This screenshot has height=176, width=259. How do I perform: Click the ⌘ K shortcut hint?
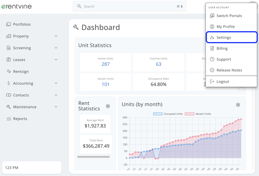tap(180, 6)
